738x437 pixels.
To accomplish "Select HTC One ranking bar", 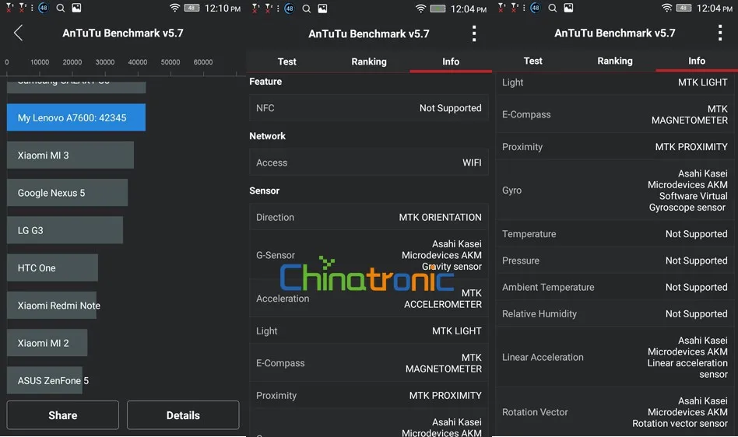I will [x=52, y=267].
